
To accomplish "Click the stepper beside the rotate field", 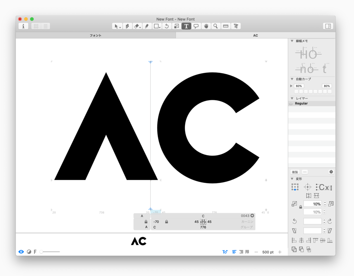I will point(324,221).
